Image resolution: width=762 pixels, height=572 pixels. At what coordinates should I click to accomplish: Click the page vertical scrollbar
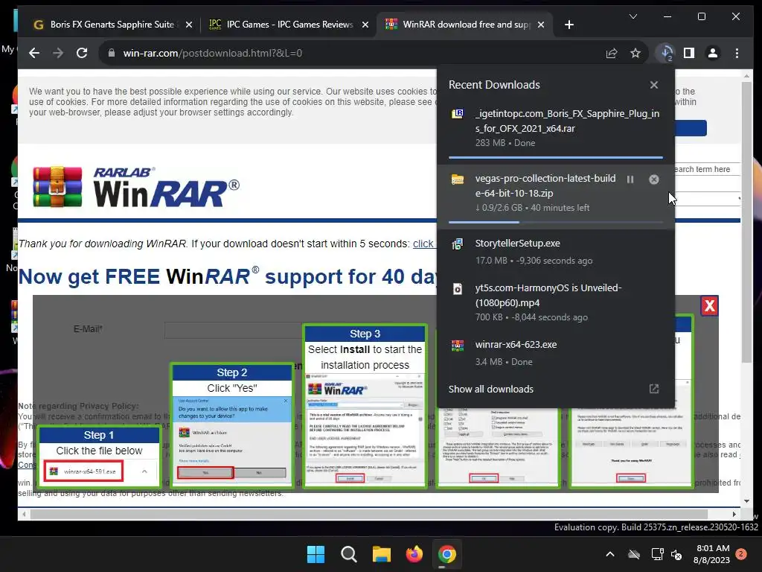click(747, 221)
